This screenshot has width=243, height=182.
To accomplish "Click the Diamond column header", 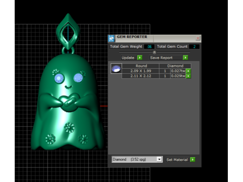I will pos(175,66).
